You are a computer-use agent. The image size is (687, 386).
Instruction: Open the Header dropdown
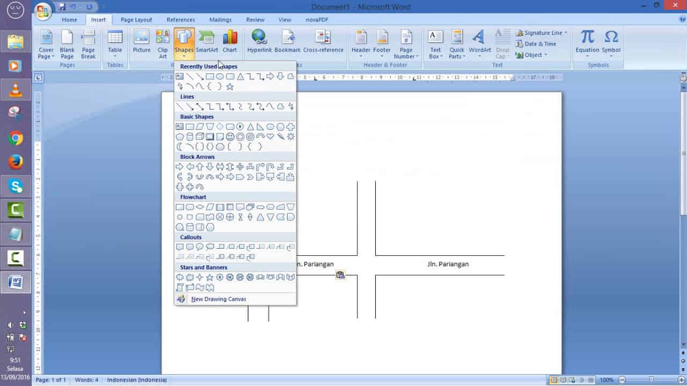pyautogui.click(x=361, y=43)
